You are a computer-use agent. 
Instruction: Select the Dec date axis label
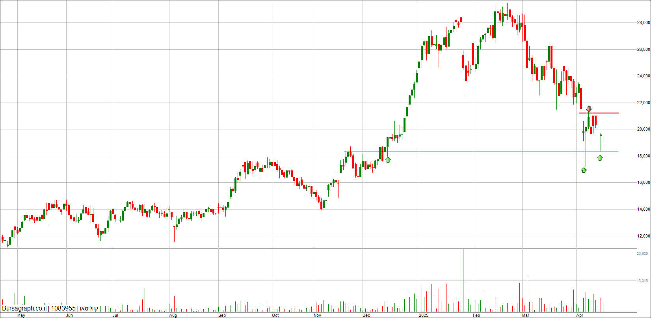pos(366,315)
